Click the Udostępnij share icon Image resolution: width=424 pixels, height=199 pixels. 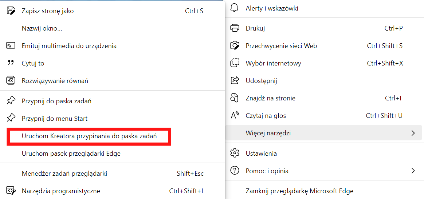coord(235,80)
